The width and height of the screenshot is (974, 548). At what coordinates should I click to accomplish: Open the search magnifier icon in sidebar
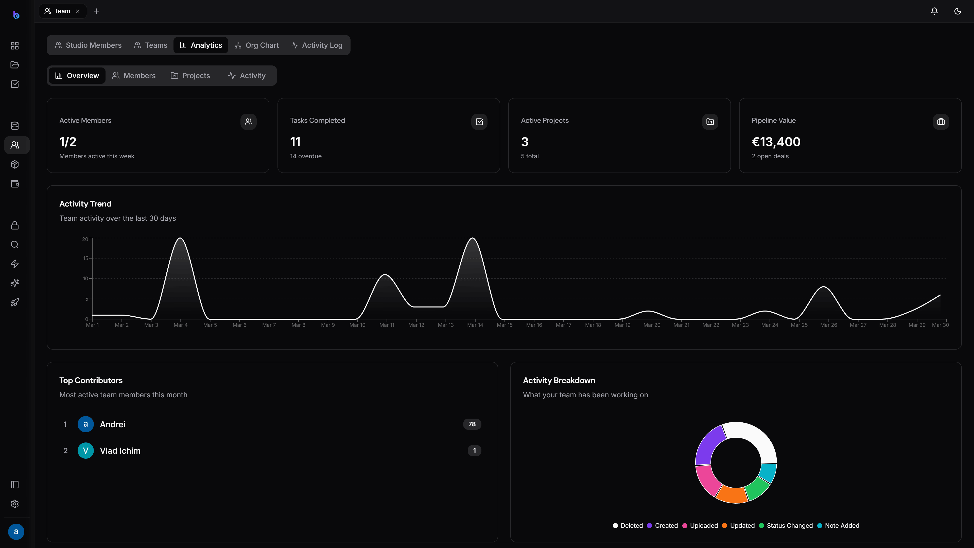15,245
